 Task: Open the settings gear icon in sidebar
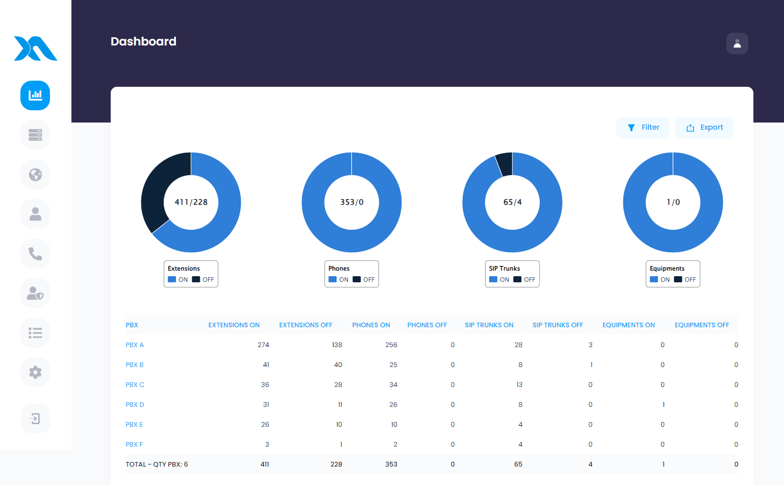tap(35, 372)
